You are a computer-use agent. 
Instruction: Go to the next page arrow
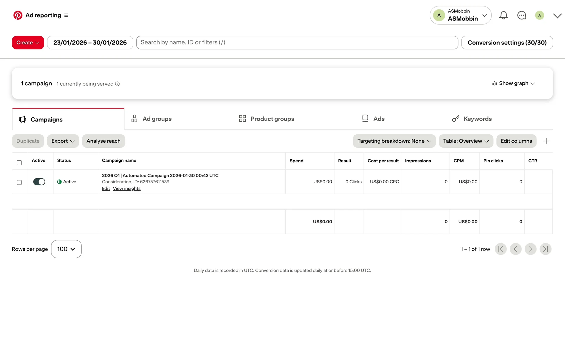click(531, 249)
